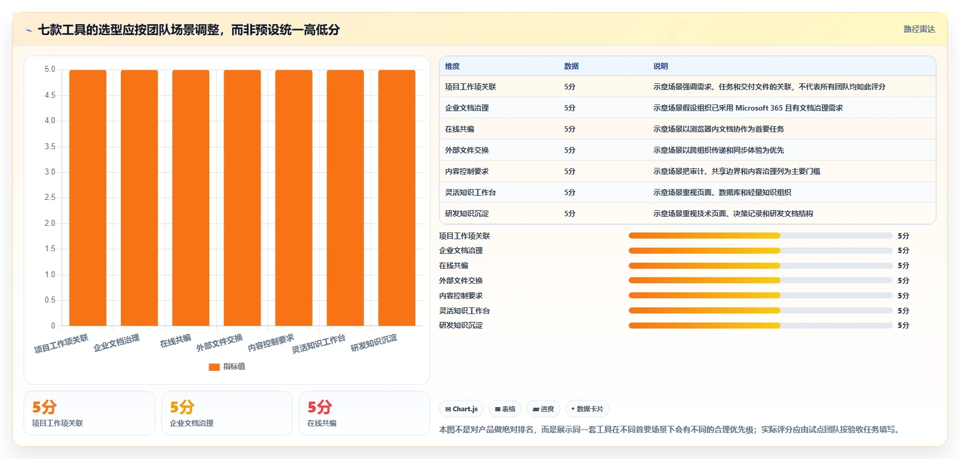960x459 pixels.
Task: Click the page title 七款工具的选型应按团队场景调整
Action: [189, 30]
